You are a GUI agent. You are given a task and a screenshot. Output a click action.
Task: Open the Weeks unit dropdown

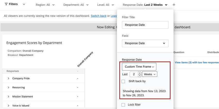[150, 74]
